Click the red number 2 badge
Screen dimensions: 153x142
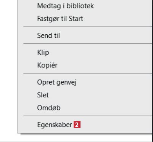point(77,125)
